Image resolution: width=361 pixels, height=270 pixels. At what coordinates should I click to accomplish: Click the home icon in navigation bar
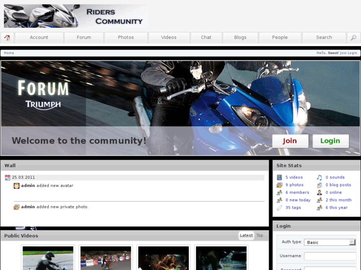[x=7, y=38]
